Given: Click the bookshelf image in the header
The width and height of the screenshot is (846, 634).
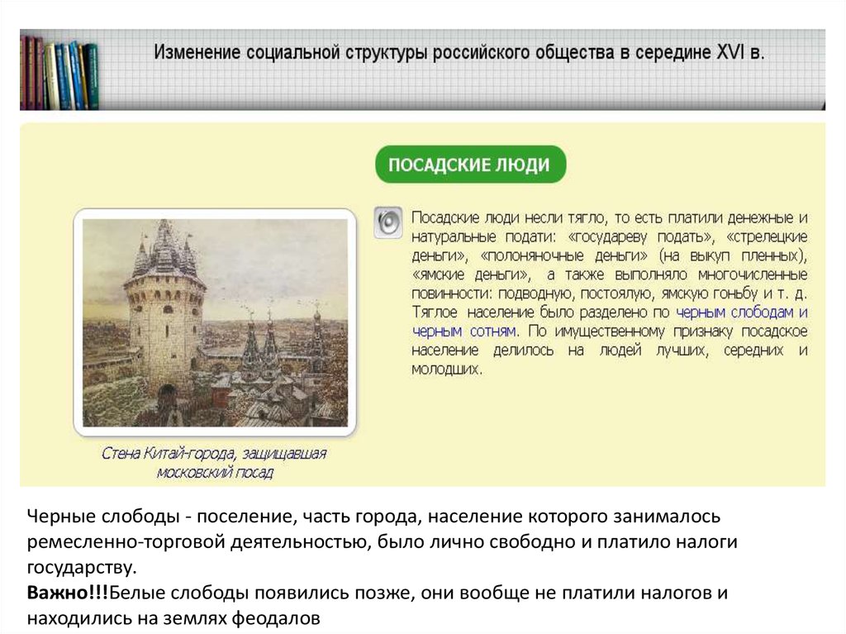Looking at the screenshot, I should [x=59, y=72].
